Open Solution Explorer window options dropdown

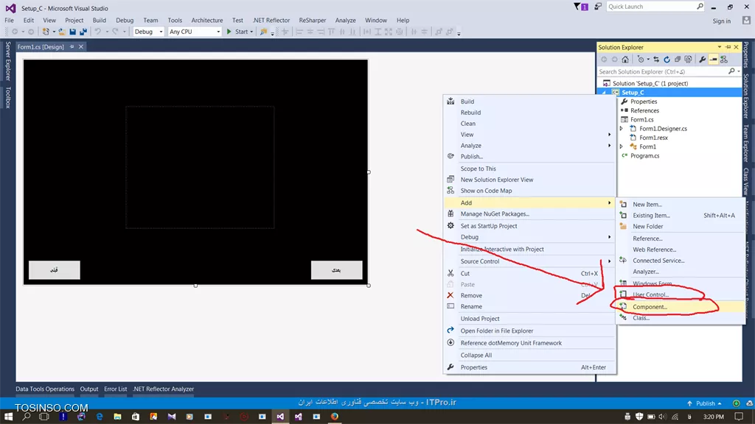tap(720, 47)
